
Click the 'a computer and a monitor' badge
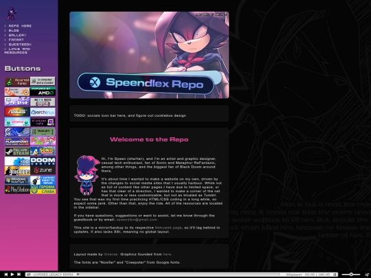click(43, 81)
